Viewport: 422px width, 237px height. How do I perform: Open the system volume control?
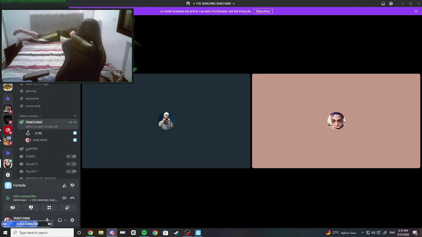coord(373,233)
